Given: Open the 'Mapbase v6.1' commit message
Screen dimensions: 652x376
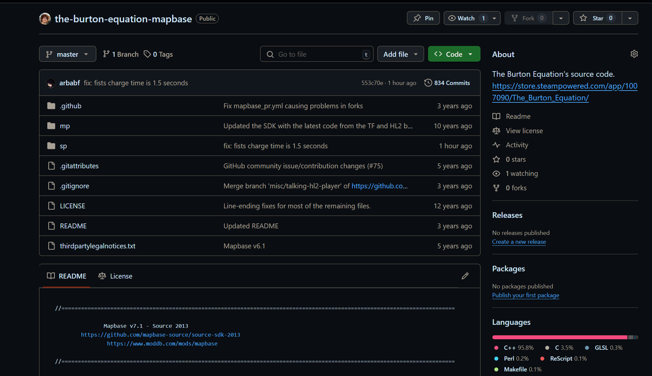Looking at the screenshot, I should click(244, 246).
